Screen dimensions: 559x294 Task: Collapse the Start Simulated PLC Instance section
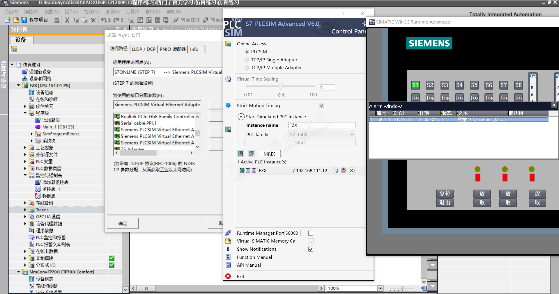[241, 117]
